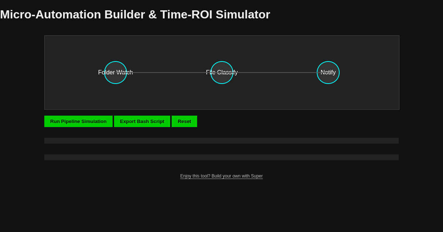Select the Notify pipeline node
443x232 pixels.
pyautogui.click(x=328, y=73)
